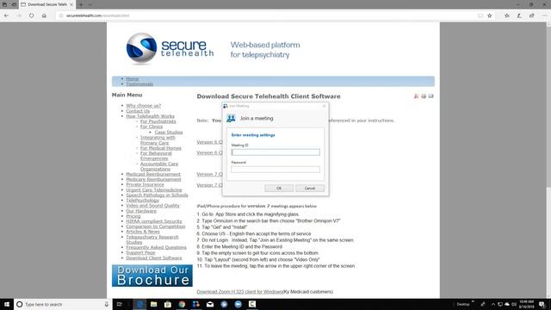
Task: Open the HIPAA-compliant Security link
Action: click(x=154, y=221)
